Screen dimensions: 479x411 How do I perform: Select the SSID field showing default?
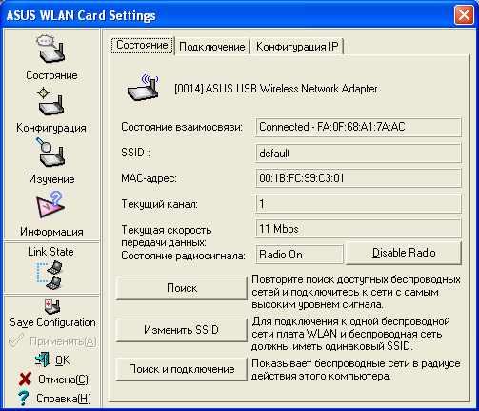click(x=358, y=154)
